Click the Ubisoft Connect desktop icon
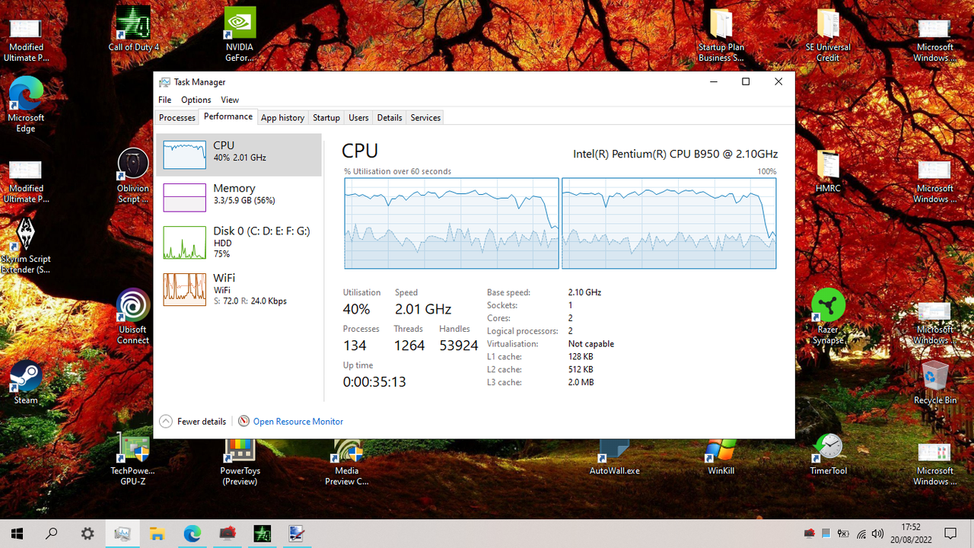Image resolution: width=974 pixels, height=548 pixels. pos(133,317)
